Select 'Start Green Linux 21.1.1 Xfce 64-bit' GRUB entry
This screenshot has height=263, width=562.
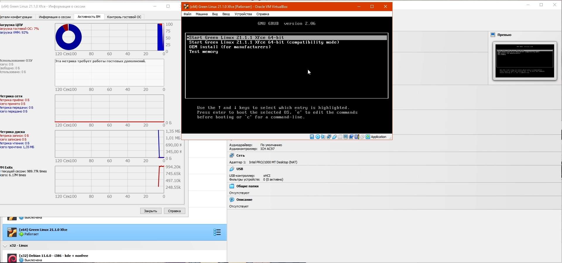click(287, 37)
